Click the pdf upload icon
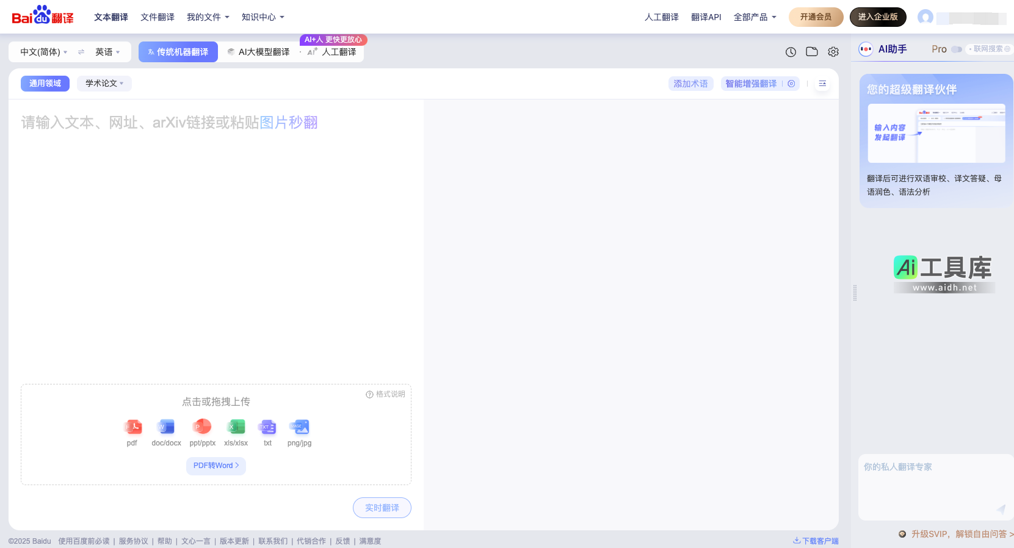Viewport: 1014px width, 548px height. (132, 427)
